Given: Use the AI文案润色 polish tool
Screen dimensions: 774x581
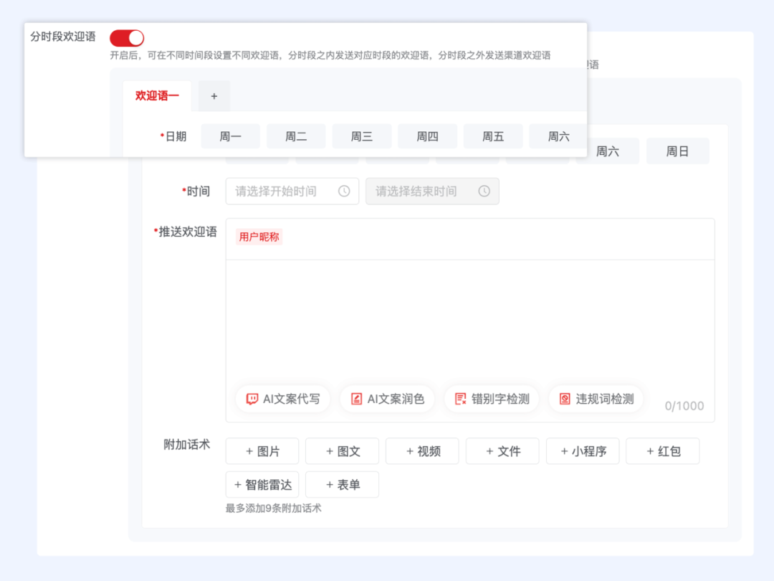Looking at the screenshot, I should coord(387,399).
